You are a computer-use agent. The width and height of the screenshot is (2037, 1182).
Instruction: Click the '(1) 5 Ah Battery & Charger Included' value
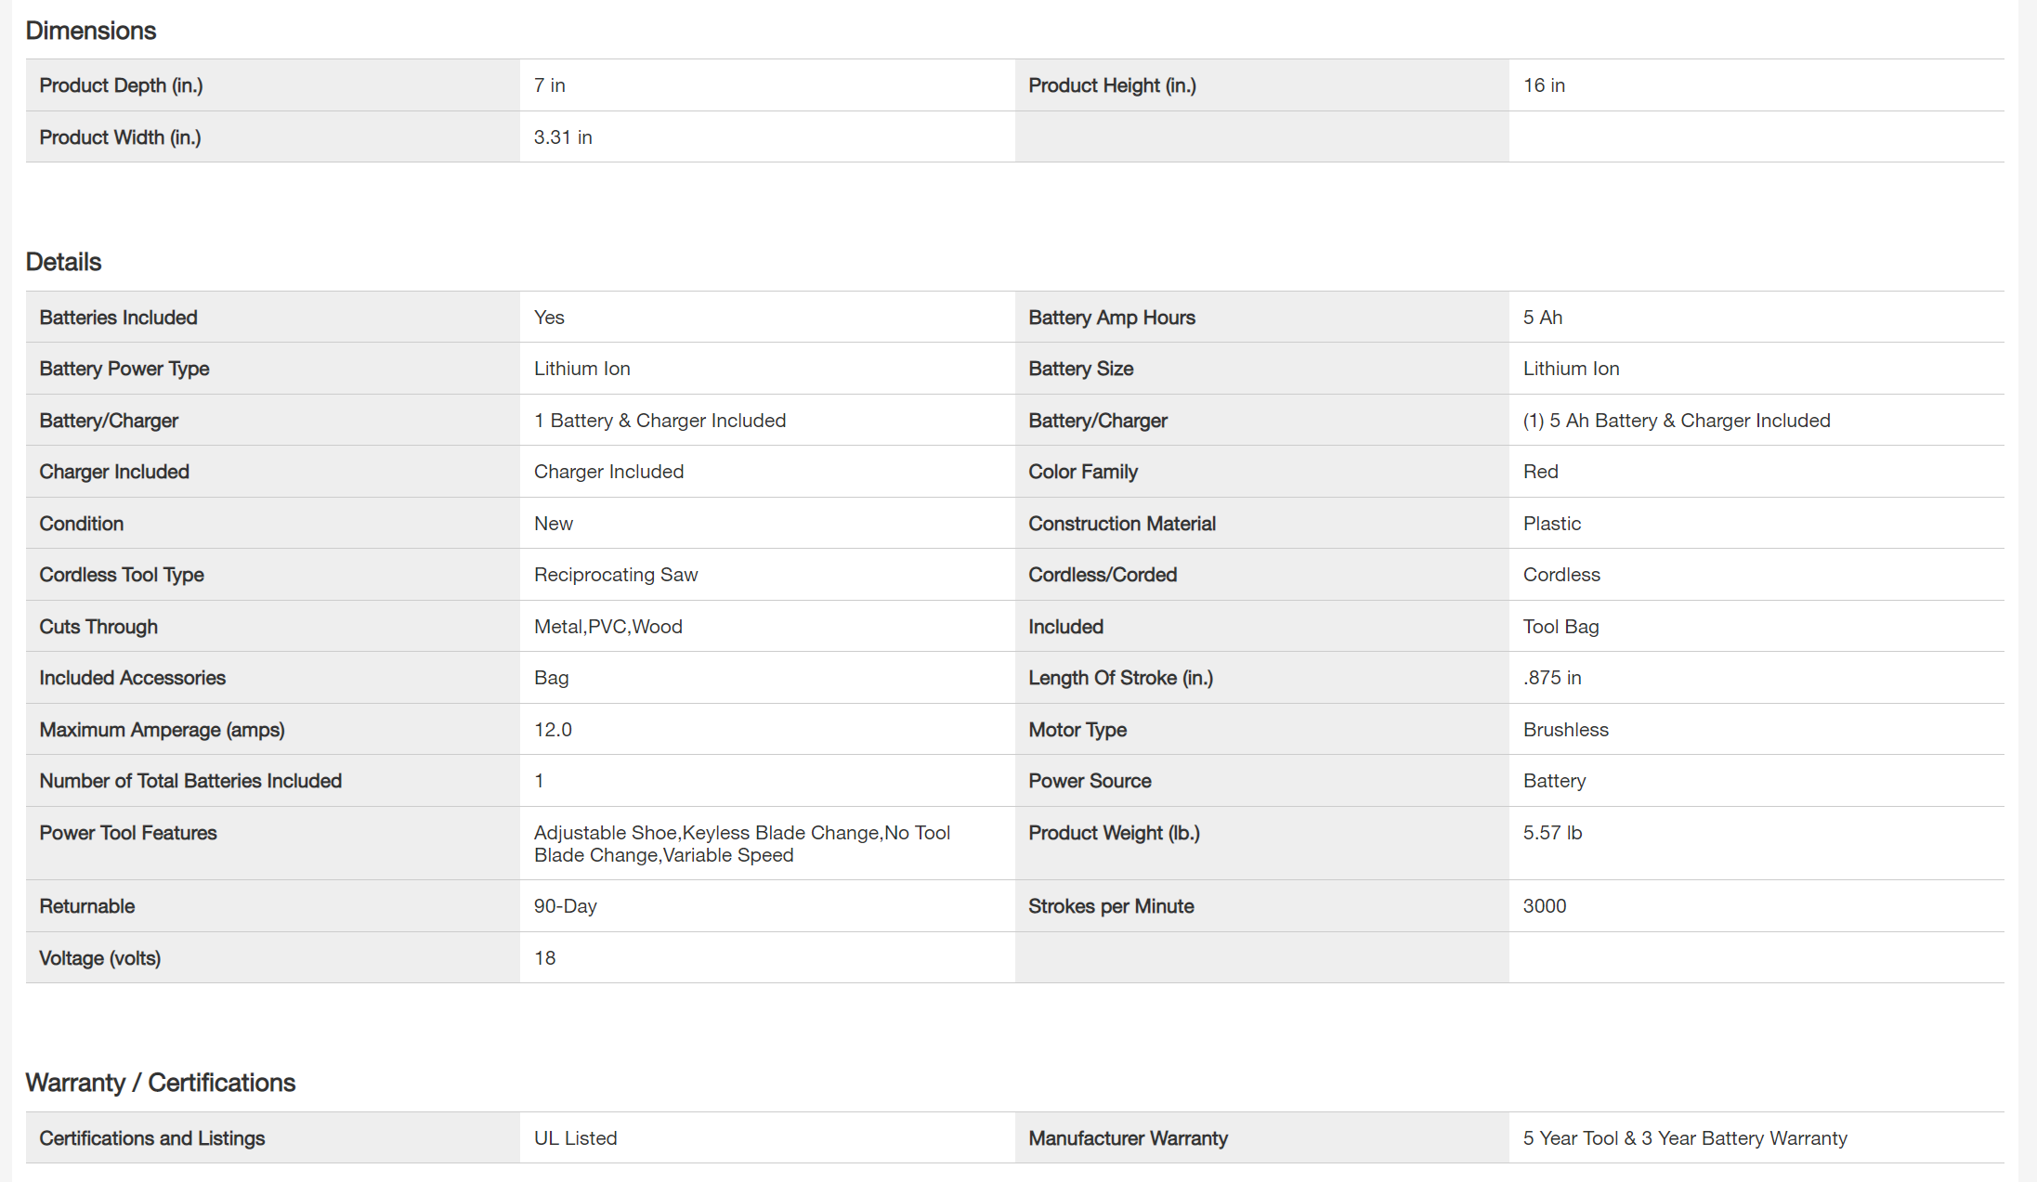1676,421
